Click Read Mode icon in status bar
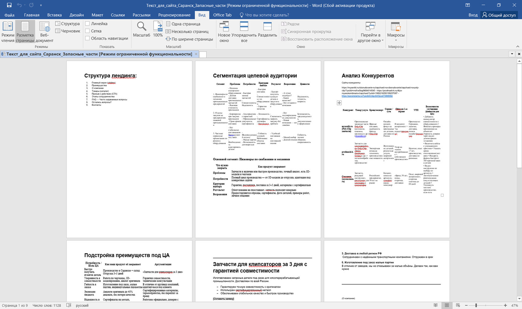522x309 pixels. pyautogui.click(x=436, y=305)
